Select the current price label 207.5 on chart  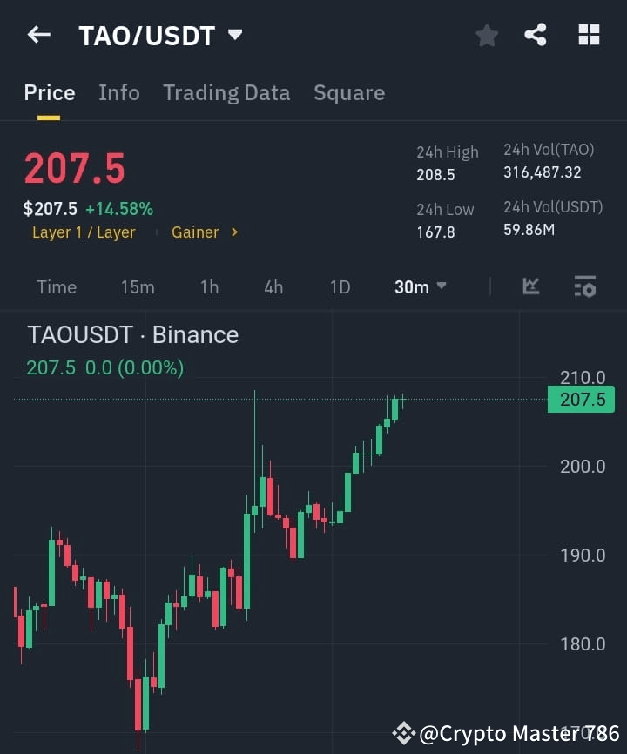pyautogui.click(x=580, y=399)
